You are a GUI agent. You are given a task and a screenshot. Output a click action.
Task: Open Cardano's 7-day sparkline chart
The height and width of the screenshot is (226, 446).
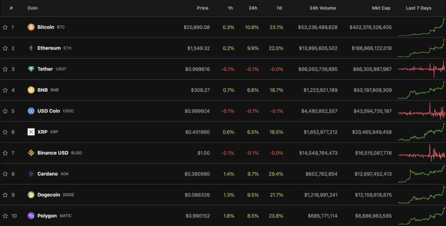422,174
